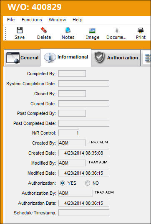Screen dimensions: 151x224
Task: Click the Image picture icon
Action: coord(92,30)
